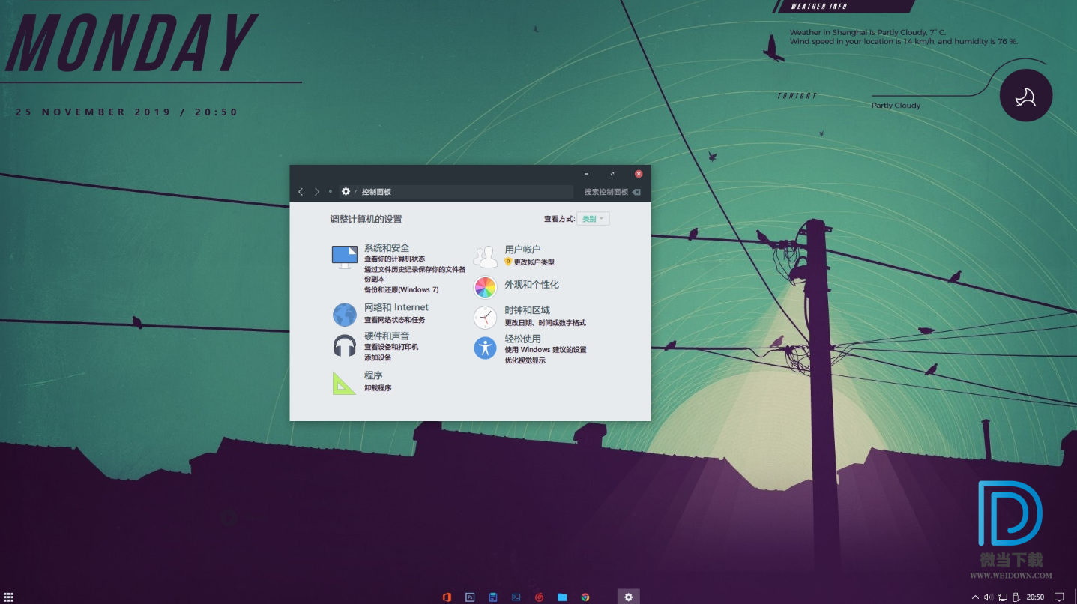
Task: Click the USB safely remove tray icon
Action: point(1016,597)
